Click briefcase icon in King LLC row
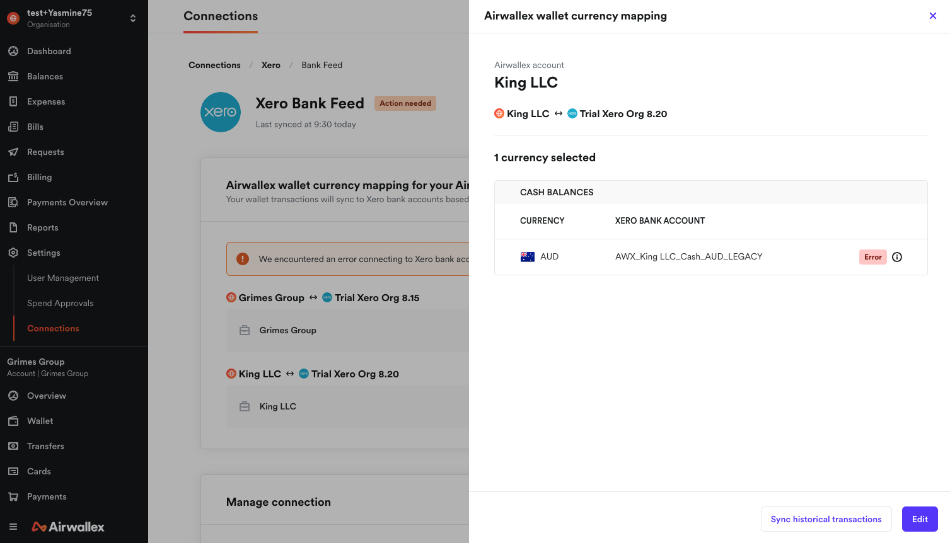Viewport: 950px width, 543px height. 245,406
